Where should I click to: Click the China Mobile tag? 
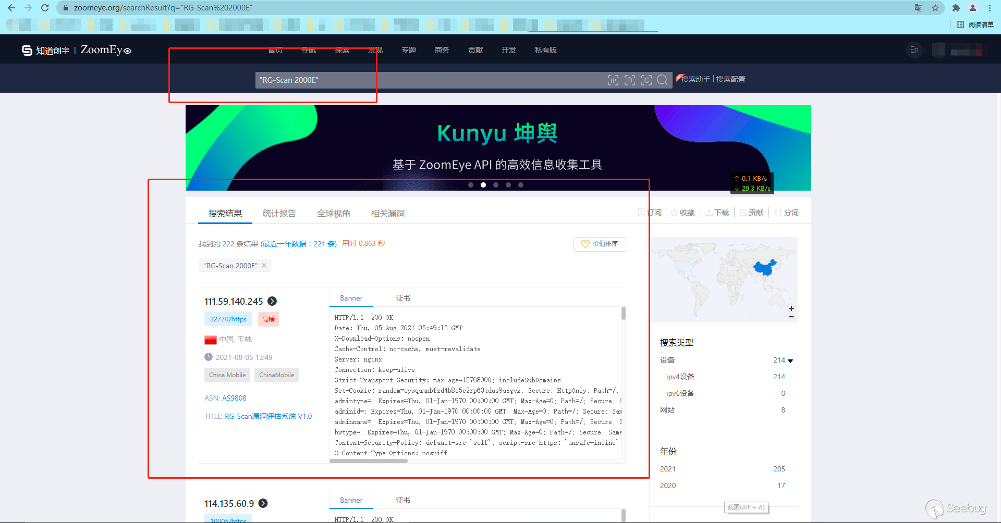click(x=227, y=375)
